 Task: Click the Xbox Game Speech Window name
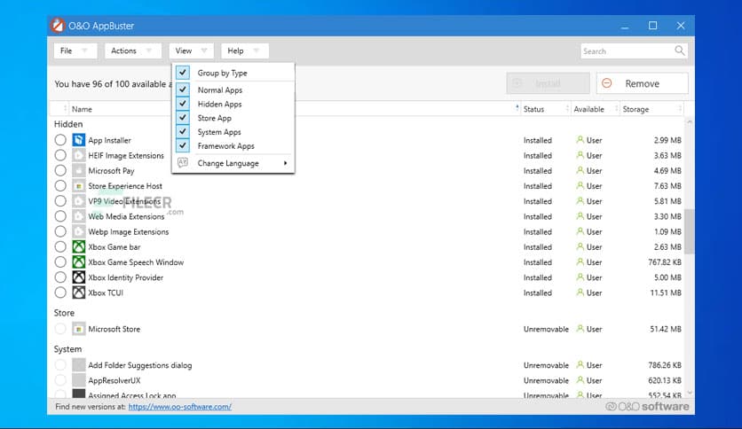tap(136, 262)
